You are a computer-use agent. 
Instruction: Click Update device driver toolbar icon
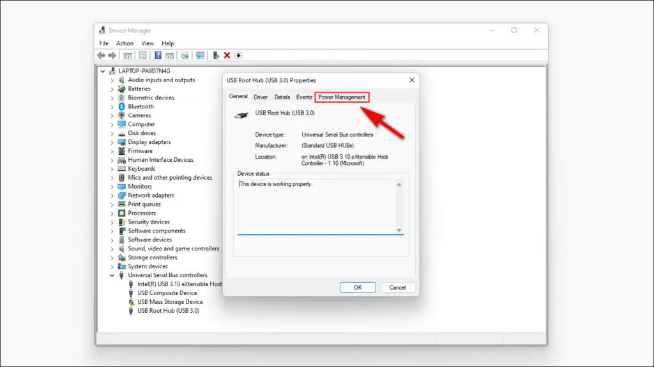click(x=185, y=55)
